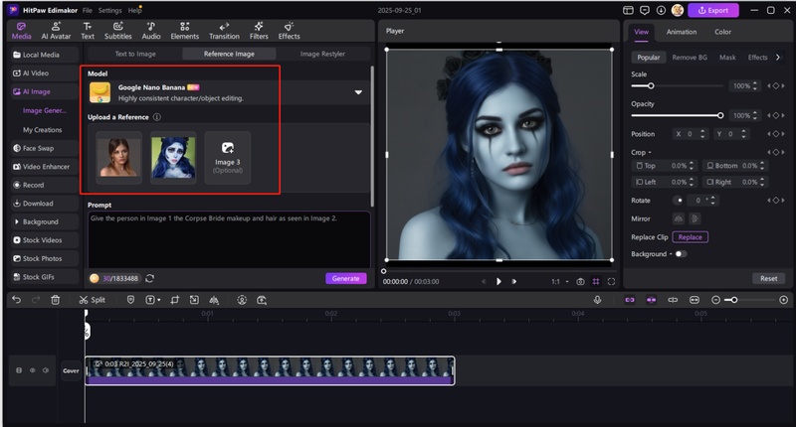Open the Background property dropdown arrow
This screenshot has width=796, height=427.
pos(671,254)
